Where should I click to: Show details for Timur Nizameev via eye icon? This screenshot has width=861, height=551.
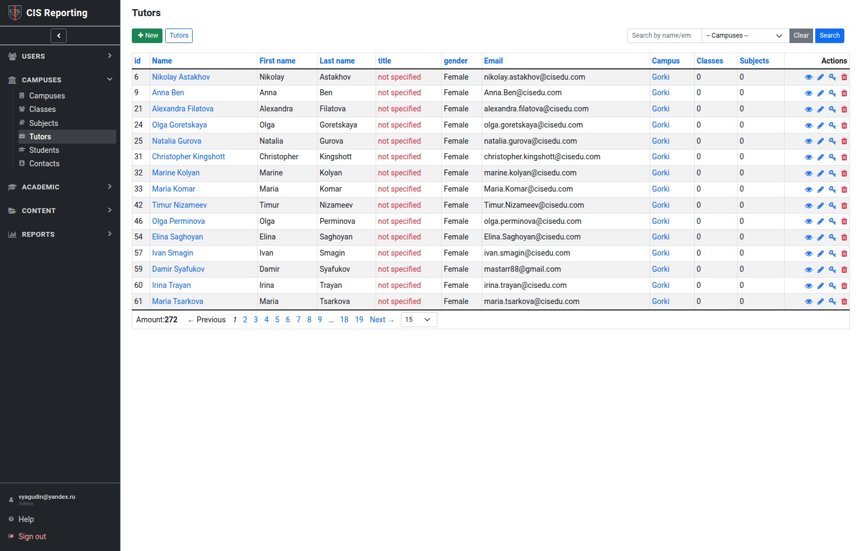click(808, 206)
